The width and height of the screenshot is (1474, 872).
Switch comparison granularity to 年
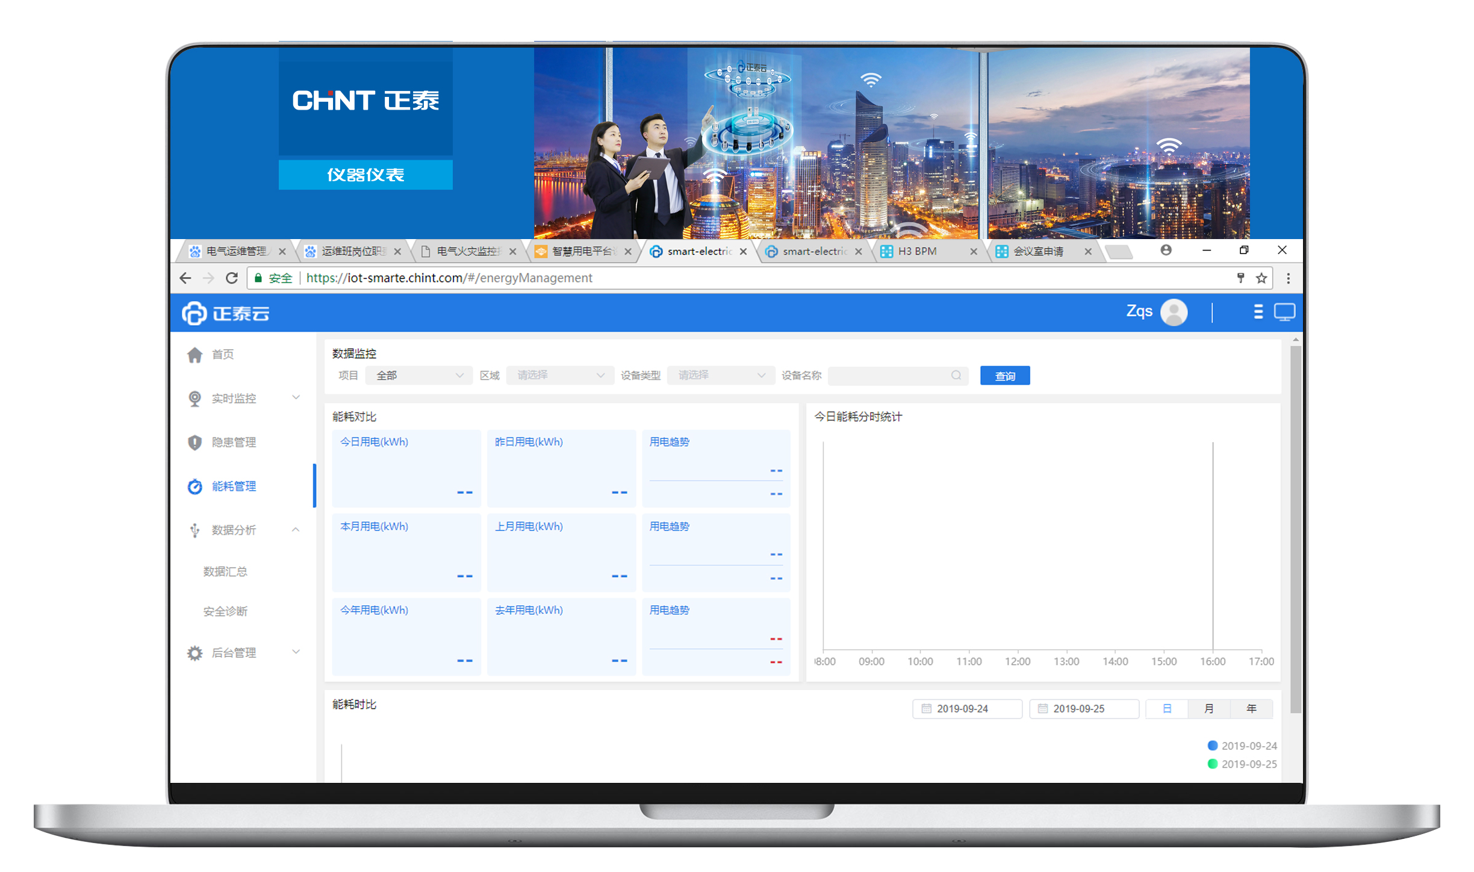(x=1251, y=709)
